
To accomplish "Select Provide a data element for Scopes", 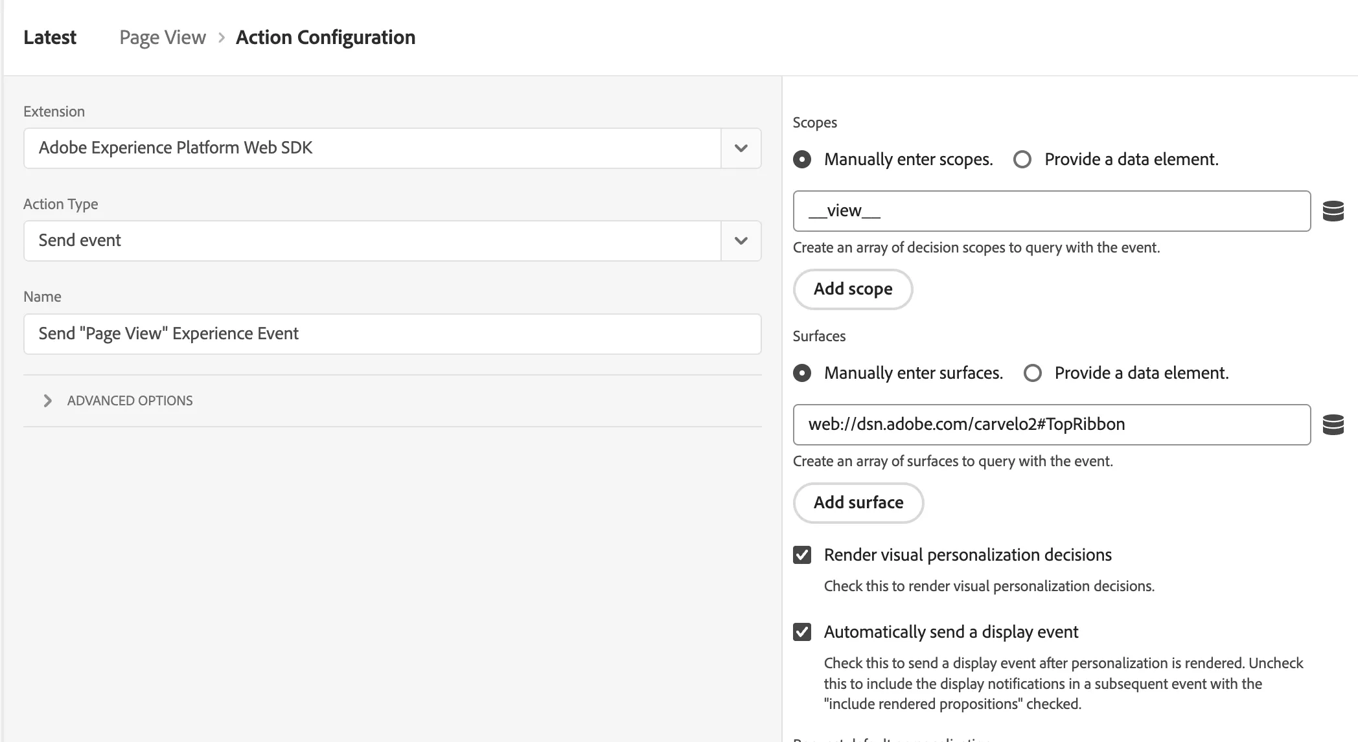I will pyautogui.click(x=1022, y=159).
